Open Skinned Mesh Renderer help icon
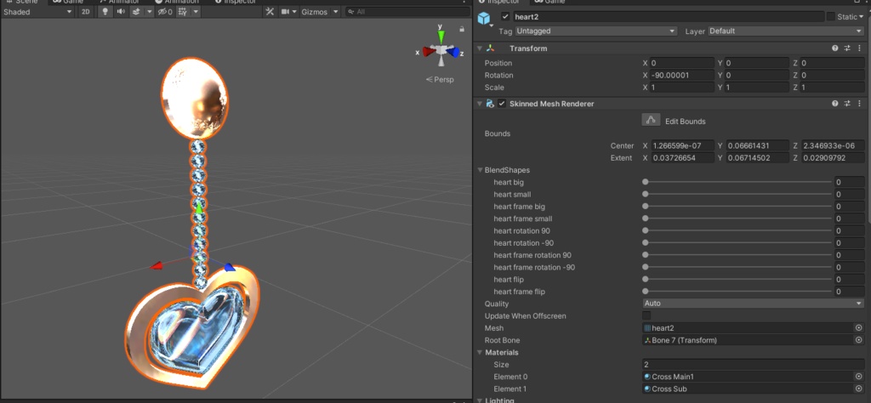 pyautogui.click(x=834, y=103)
